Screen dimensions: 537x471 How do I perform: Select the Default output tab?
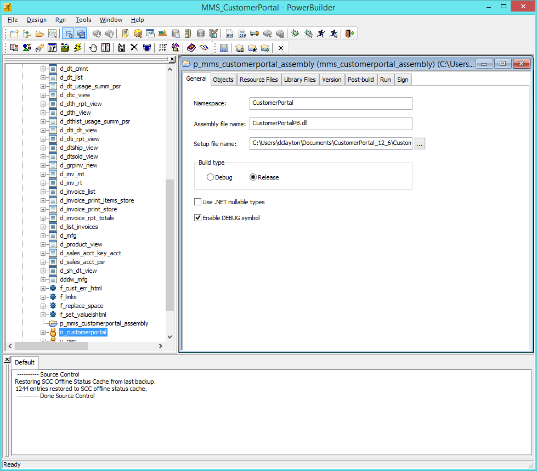click(25, 362)
